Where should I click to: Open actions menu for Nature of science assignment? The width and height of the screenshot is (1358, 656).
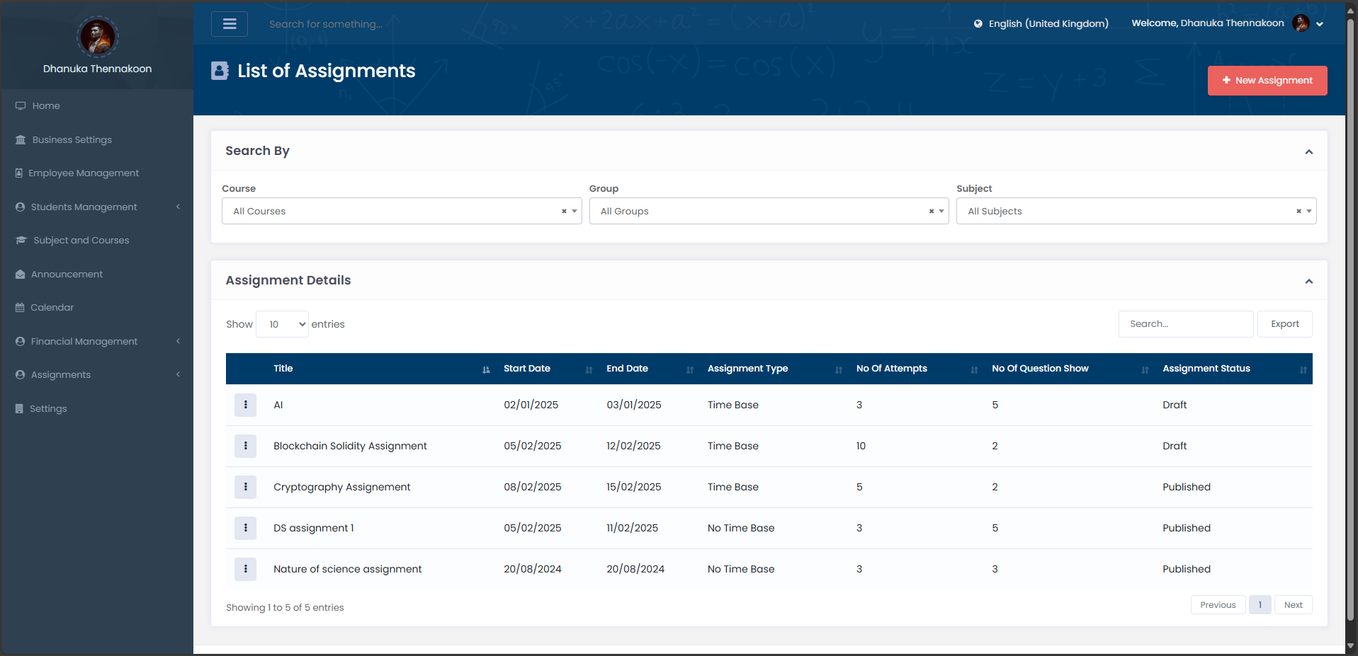coord(245,569)
